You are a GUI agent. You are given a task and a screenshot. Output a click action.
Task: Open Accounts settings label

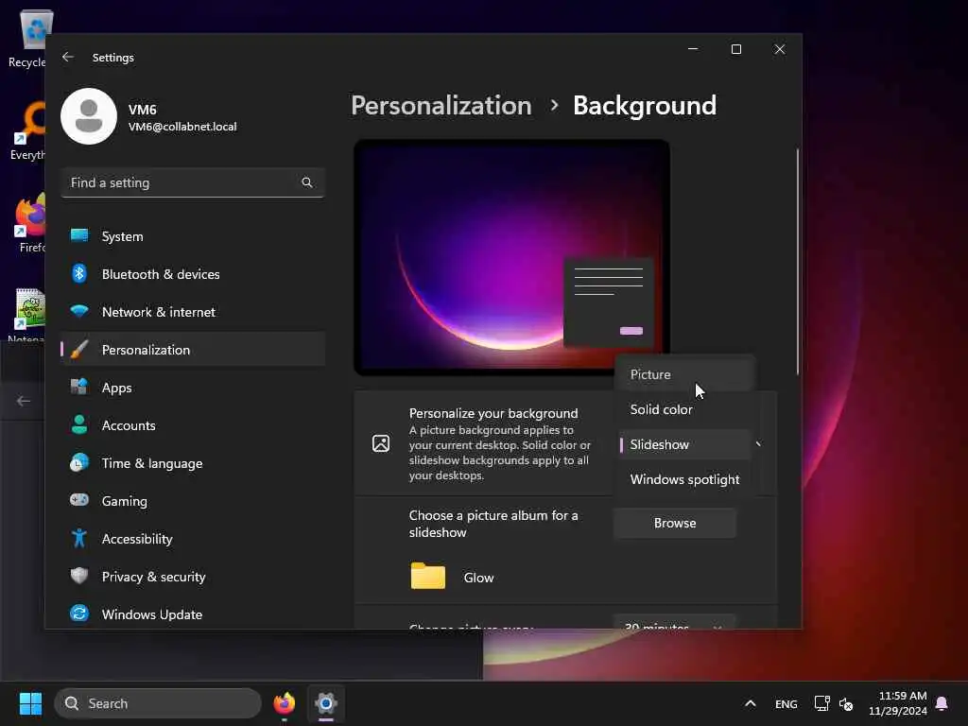pos(129,425)
